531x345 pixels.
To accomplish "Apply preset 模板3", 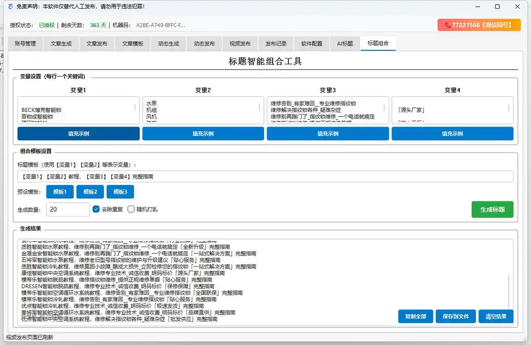I will (120, 192).
